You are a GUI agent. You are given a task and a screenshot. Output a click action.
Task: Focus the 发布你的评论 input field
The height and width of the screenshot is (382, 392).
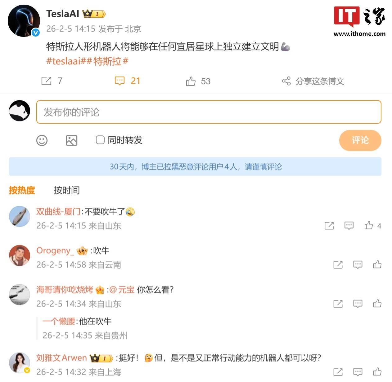click(209, 112)
